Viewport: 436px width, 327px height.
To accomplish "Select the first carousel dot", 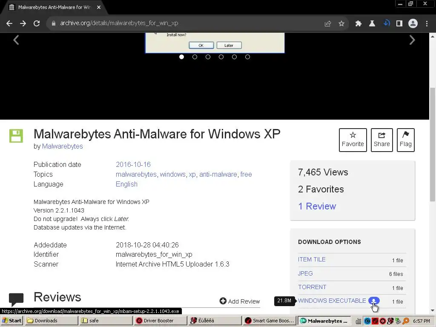I will click(x=181, y=57).
